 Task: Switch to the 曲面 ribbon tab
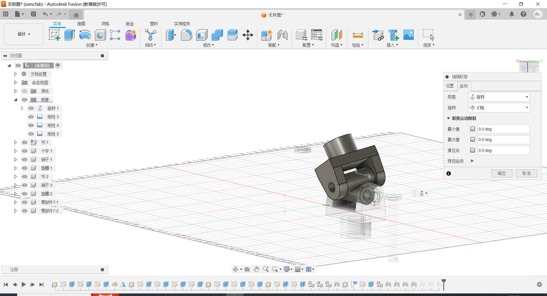click(81, 24)
